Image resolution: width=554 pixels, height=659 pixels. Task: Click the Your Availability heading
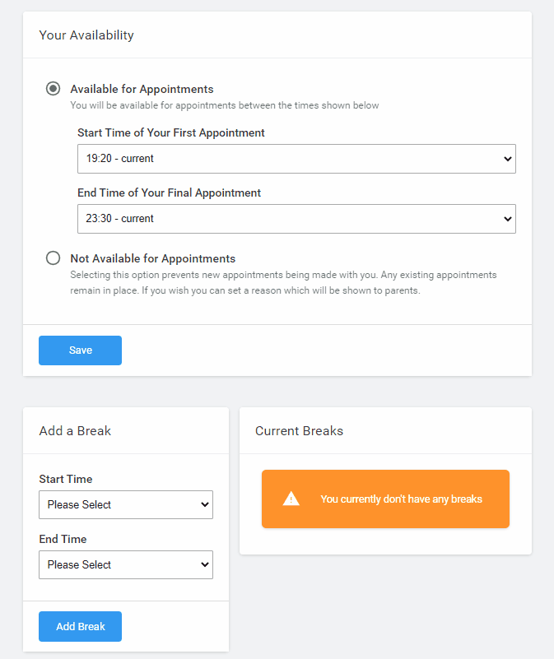coord(86,35)
